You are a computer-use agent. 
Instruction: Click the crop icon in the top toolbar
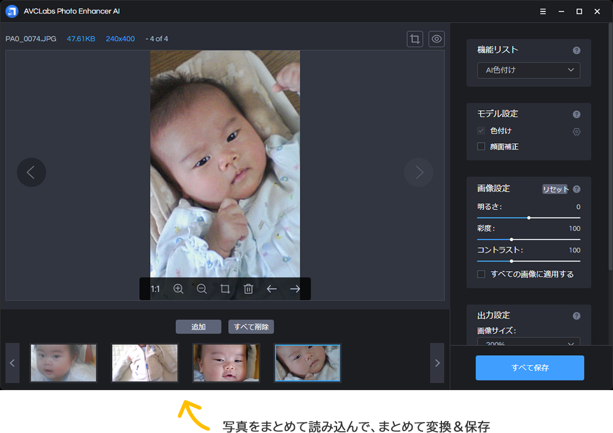[415, 39]
